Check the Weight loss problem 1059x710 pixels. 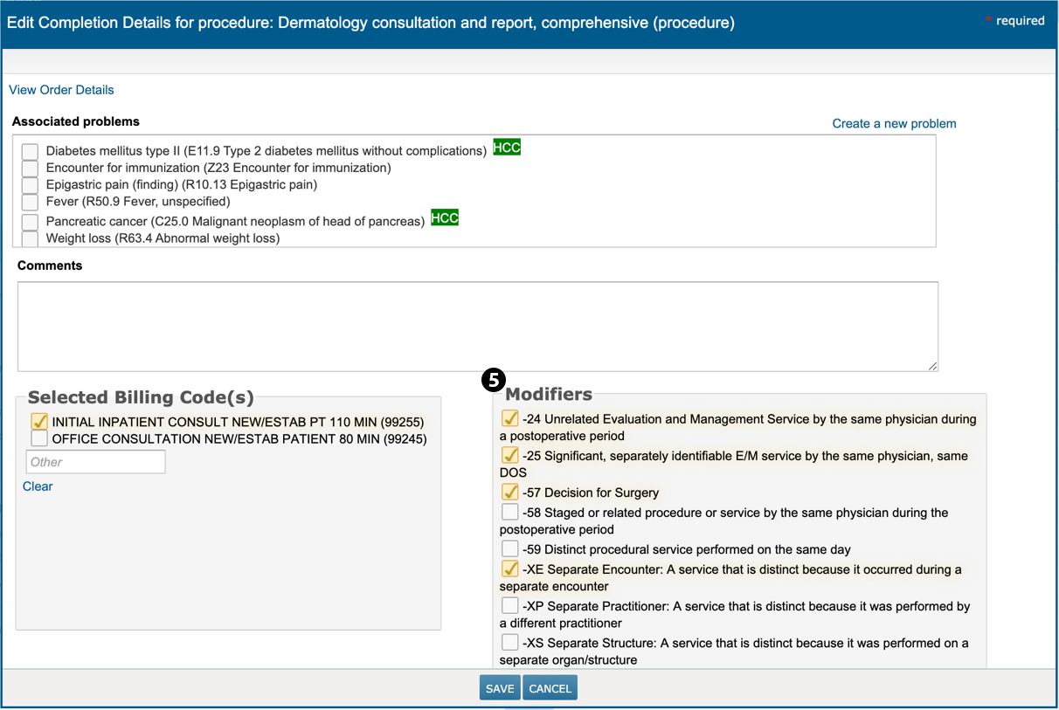pos(31,238)
